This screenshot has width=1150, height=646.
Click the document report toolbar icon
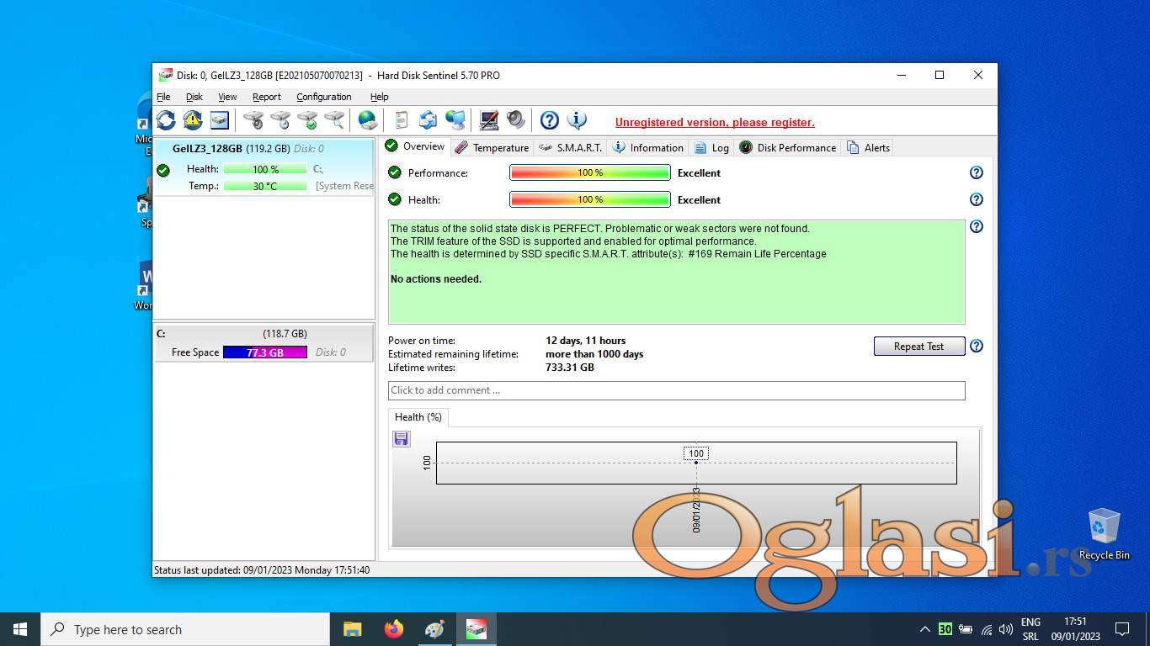(x=402, y=120)
